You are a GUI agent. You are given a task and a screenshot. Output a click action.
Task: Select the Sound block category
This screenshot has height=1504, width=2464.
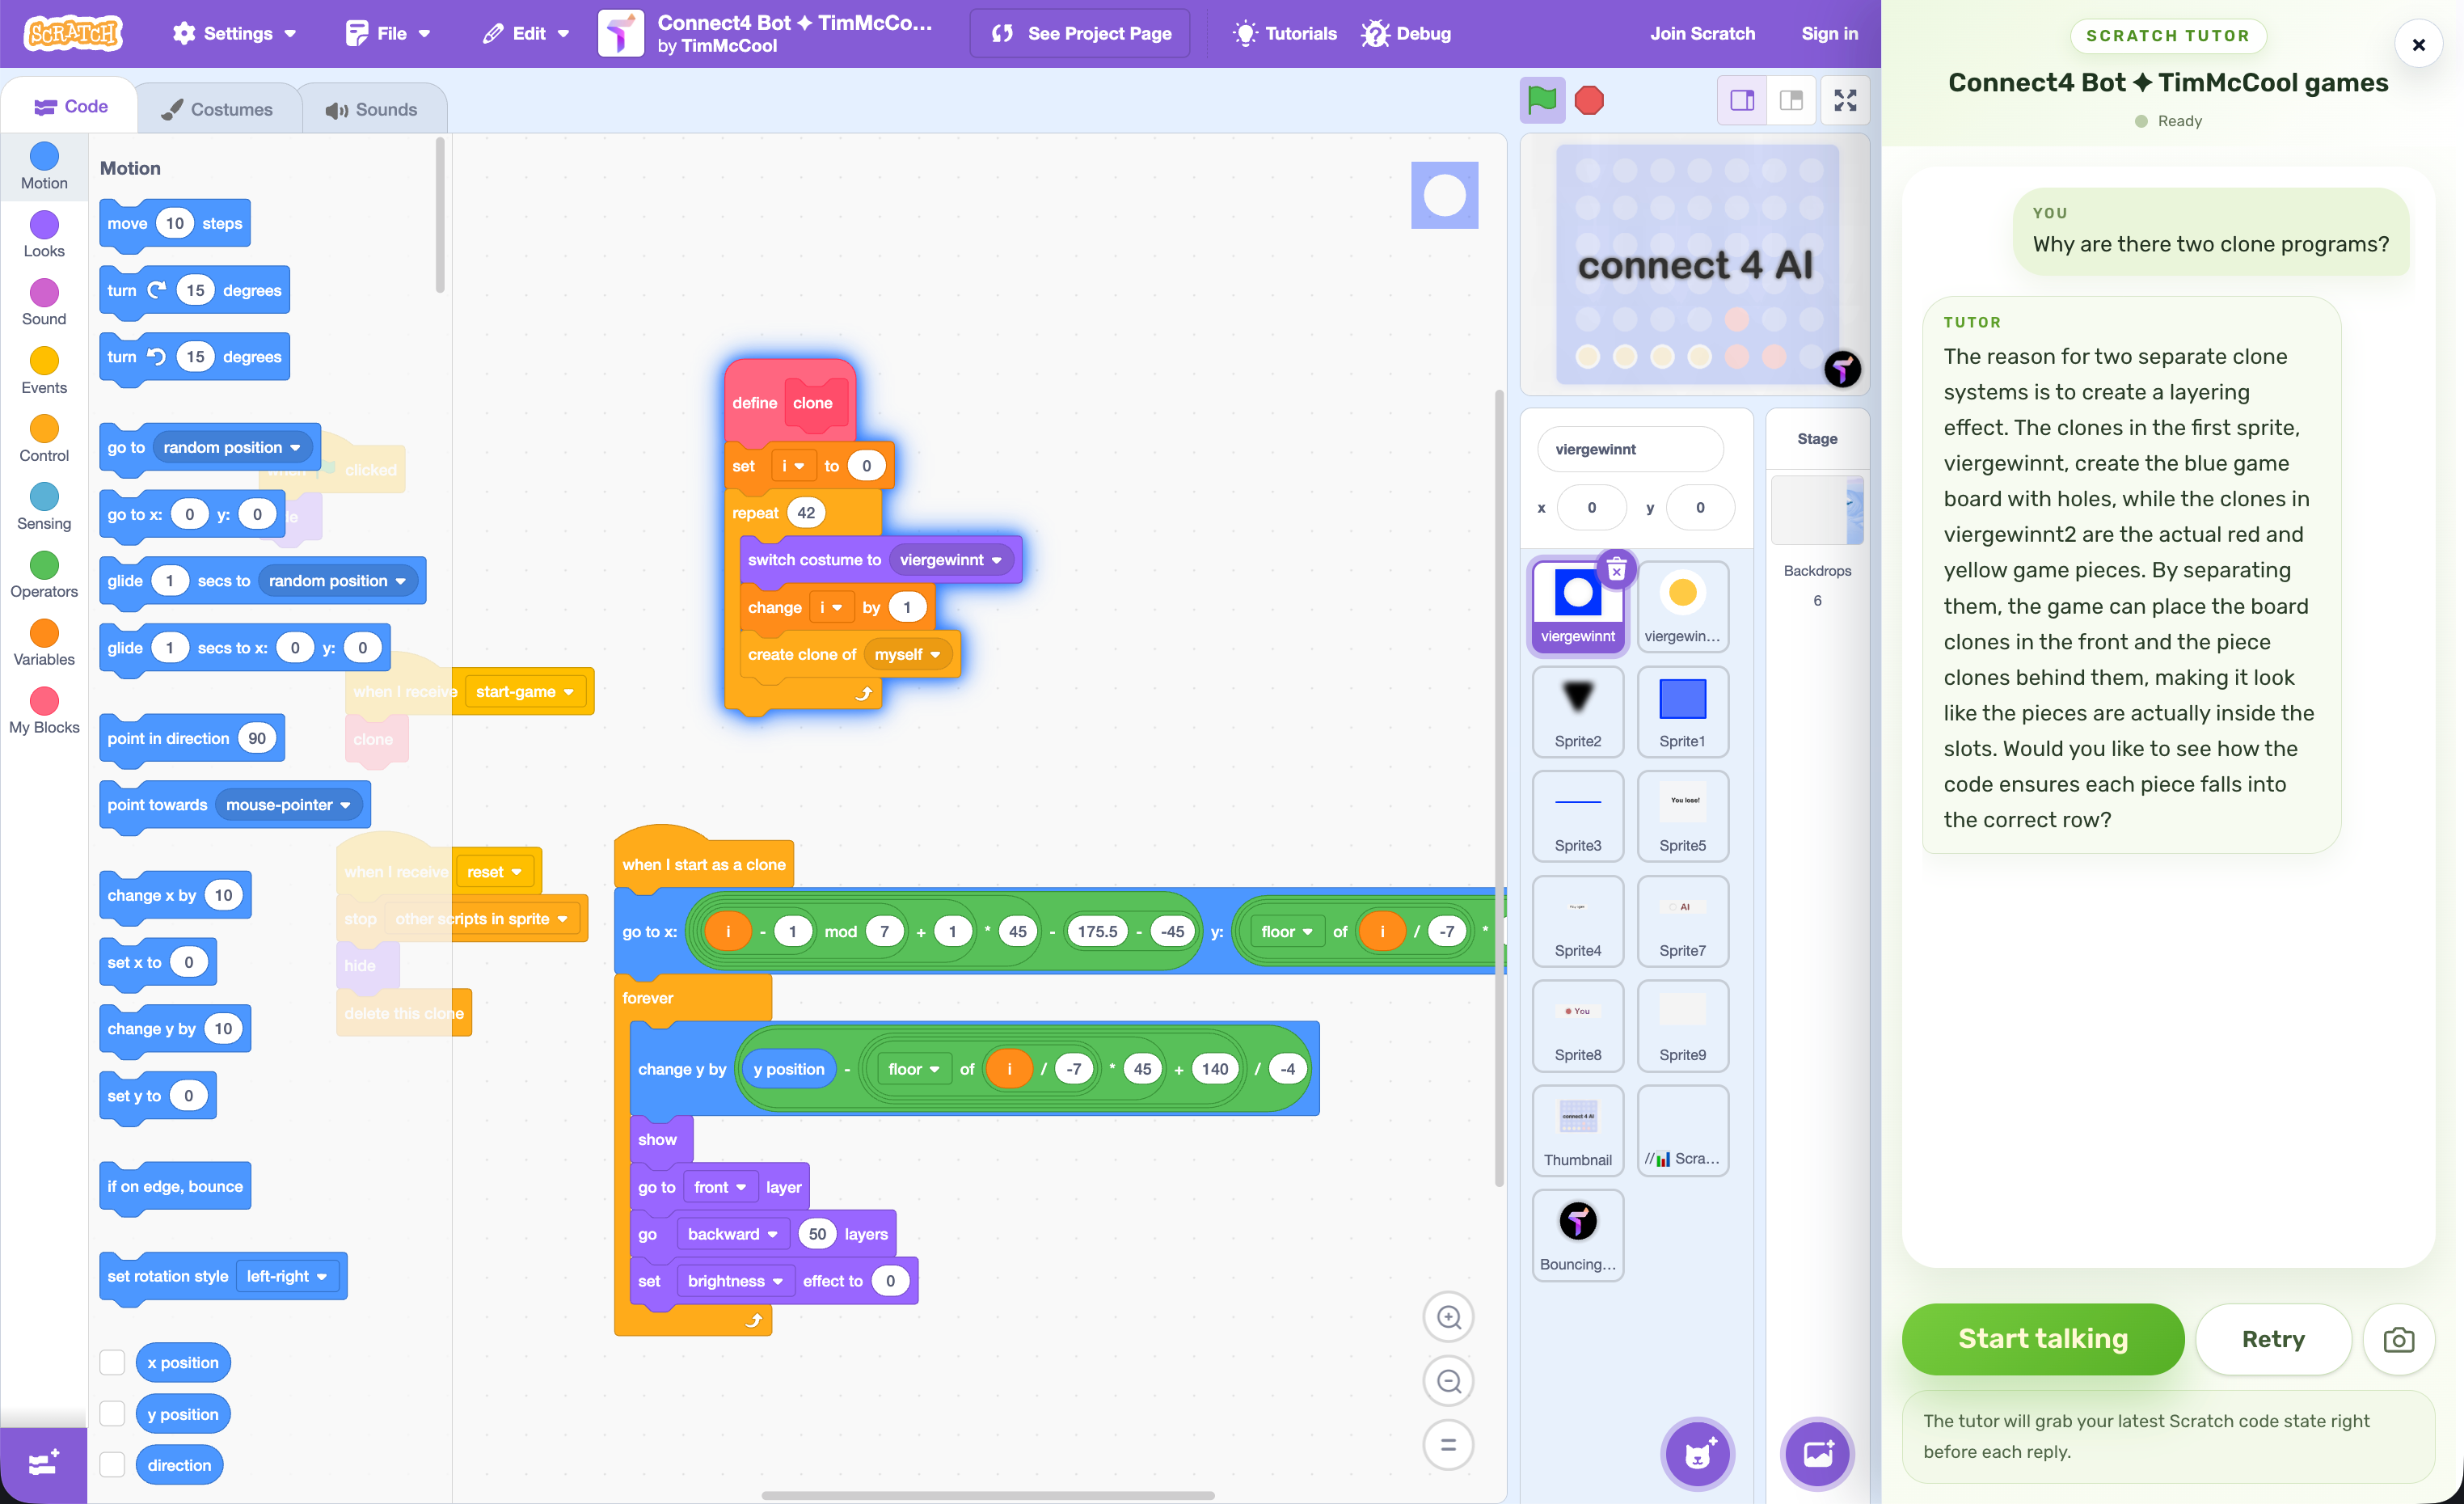pyautogui.click(x=44, y=302)
